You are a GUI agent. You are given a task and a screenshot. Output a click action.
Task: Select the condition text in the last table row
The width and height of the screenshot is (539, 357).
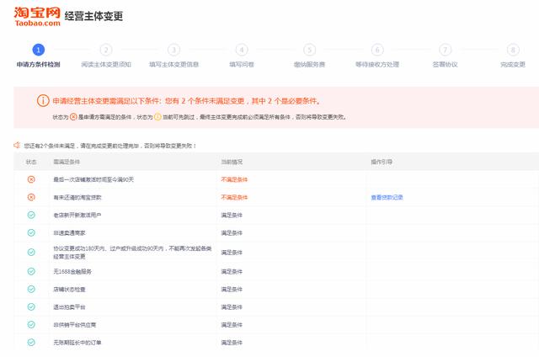tap(77, 343)
